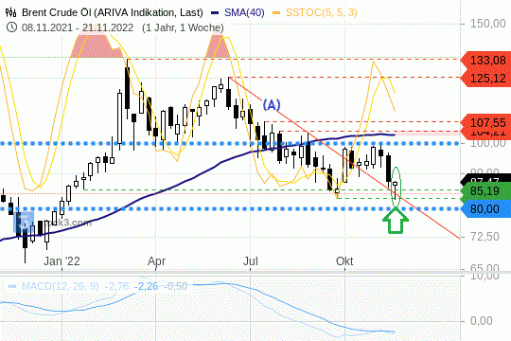The height and width of the screenshot is (341, 511).
Task: Click the Apr time axis label
Action: pos(156,261)
